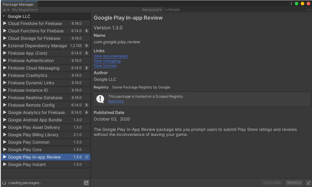Click download icon for Google Analytics for Firebase
Screen dimensions: 312x187
coord(87,112)
